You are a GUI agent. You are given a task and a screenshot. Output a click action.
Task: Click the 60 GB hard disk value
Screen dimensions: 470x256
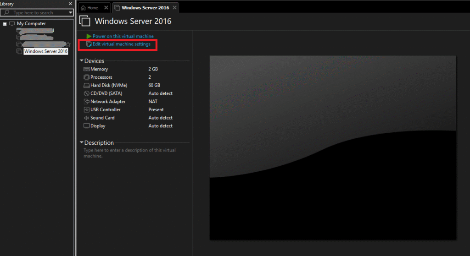154,85
